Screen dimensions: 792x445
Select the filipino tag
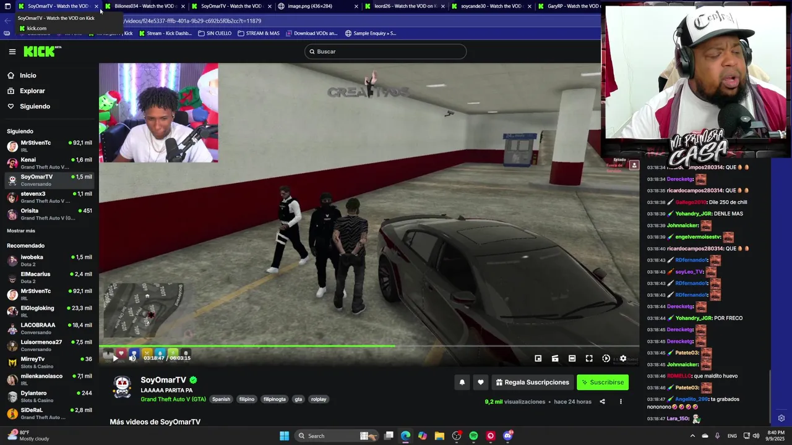pos(247,399)
